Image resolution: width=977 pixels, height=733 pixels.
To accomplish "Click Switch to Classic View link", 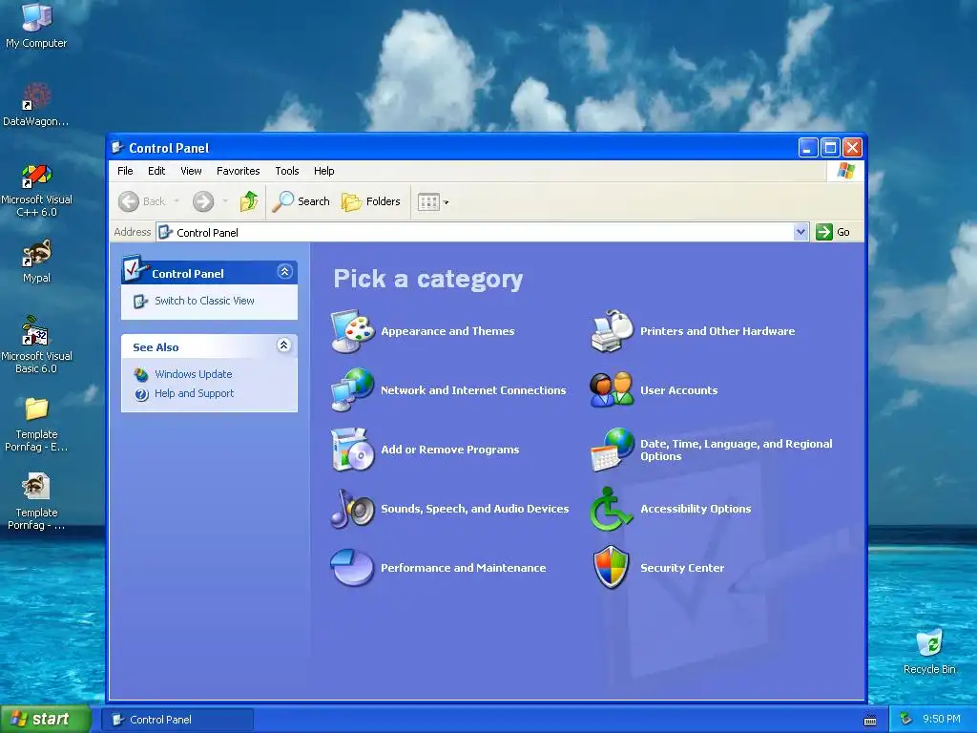I will 204,301.
